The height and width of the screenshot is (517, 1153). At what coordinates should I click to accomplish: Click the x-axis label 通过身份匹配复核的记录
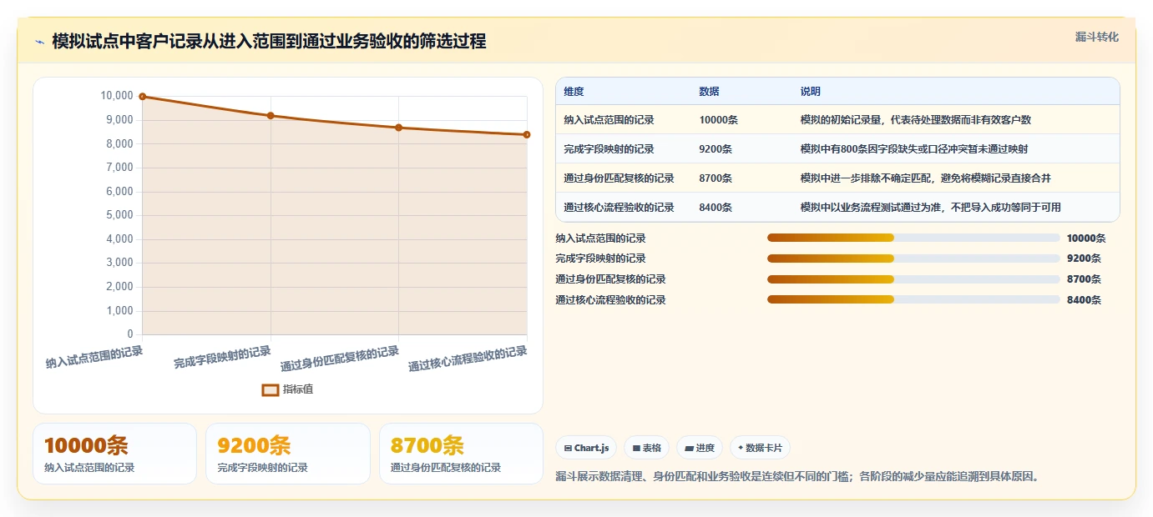(340, 359)
